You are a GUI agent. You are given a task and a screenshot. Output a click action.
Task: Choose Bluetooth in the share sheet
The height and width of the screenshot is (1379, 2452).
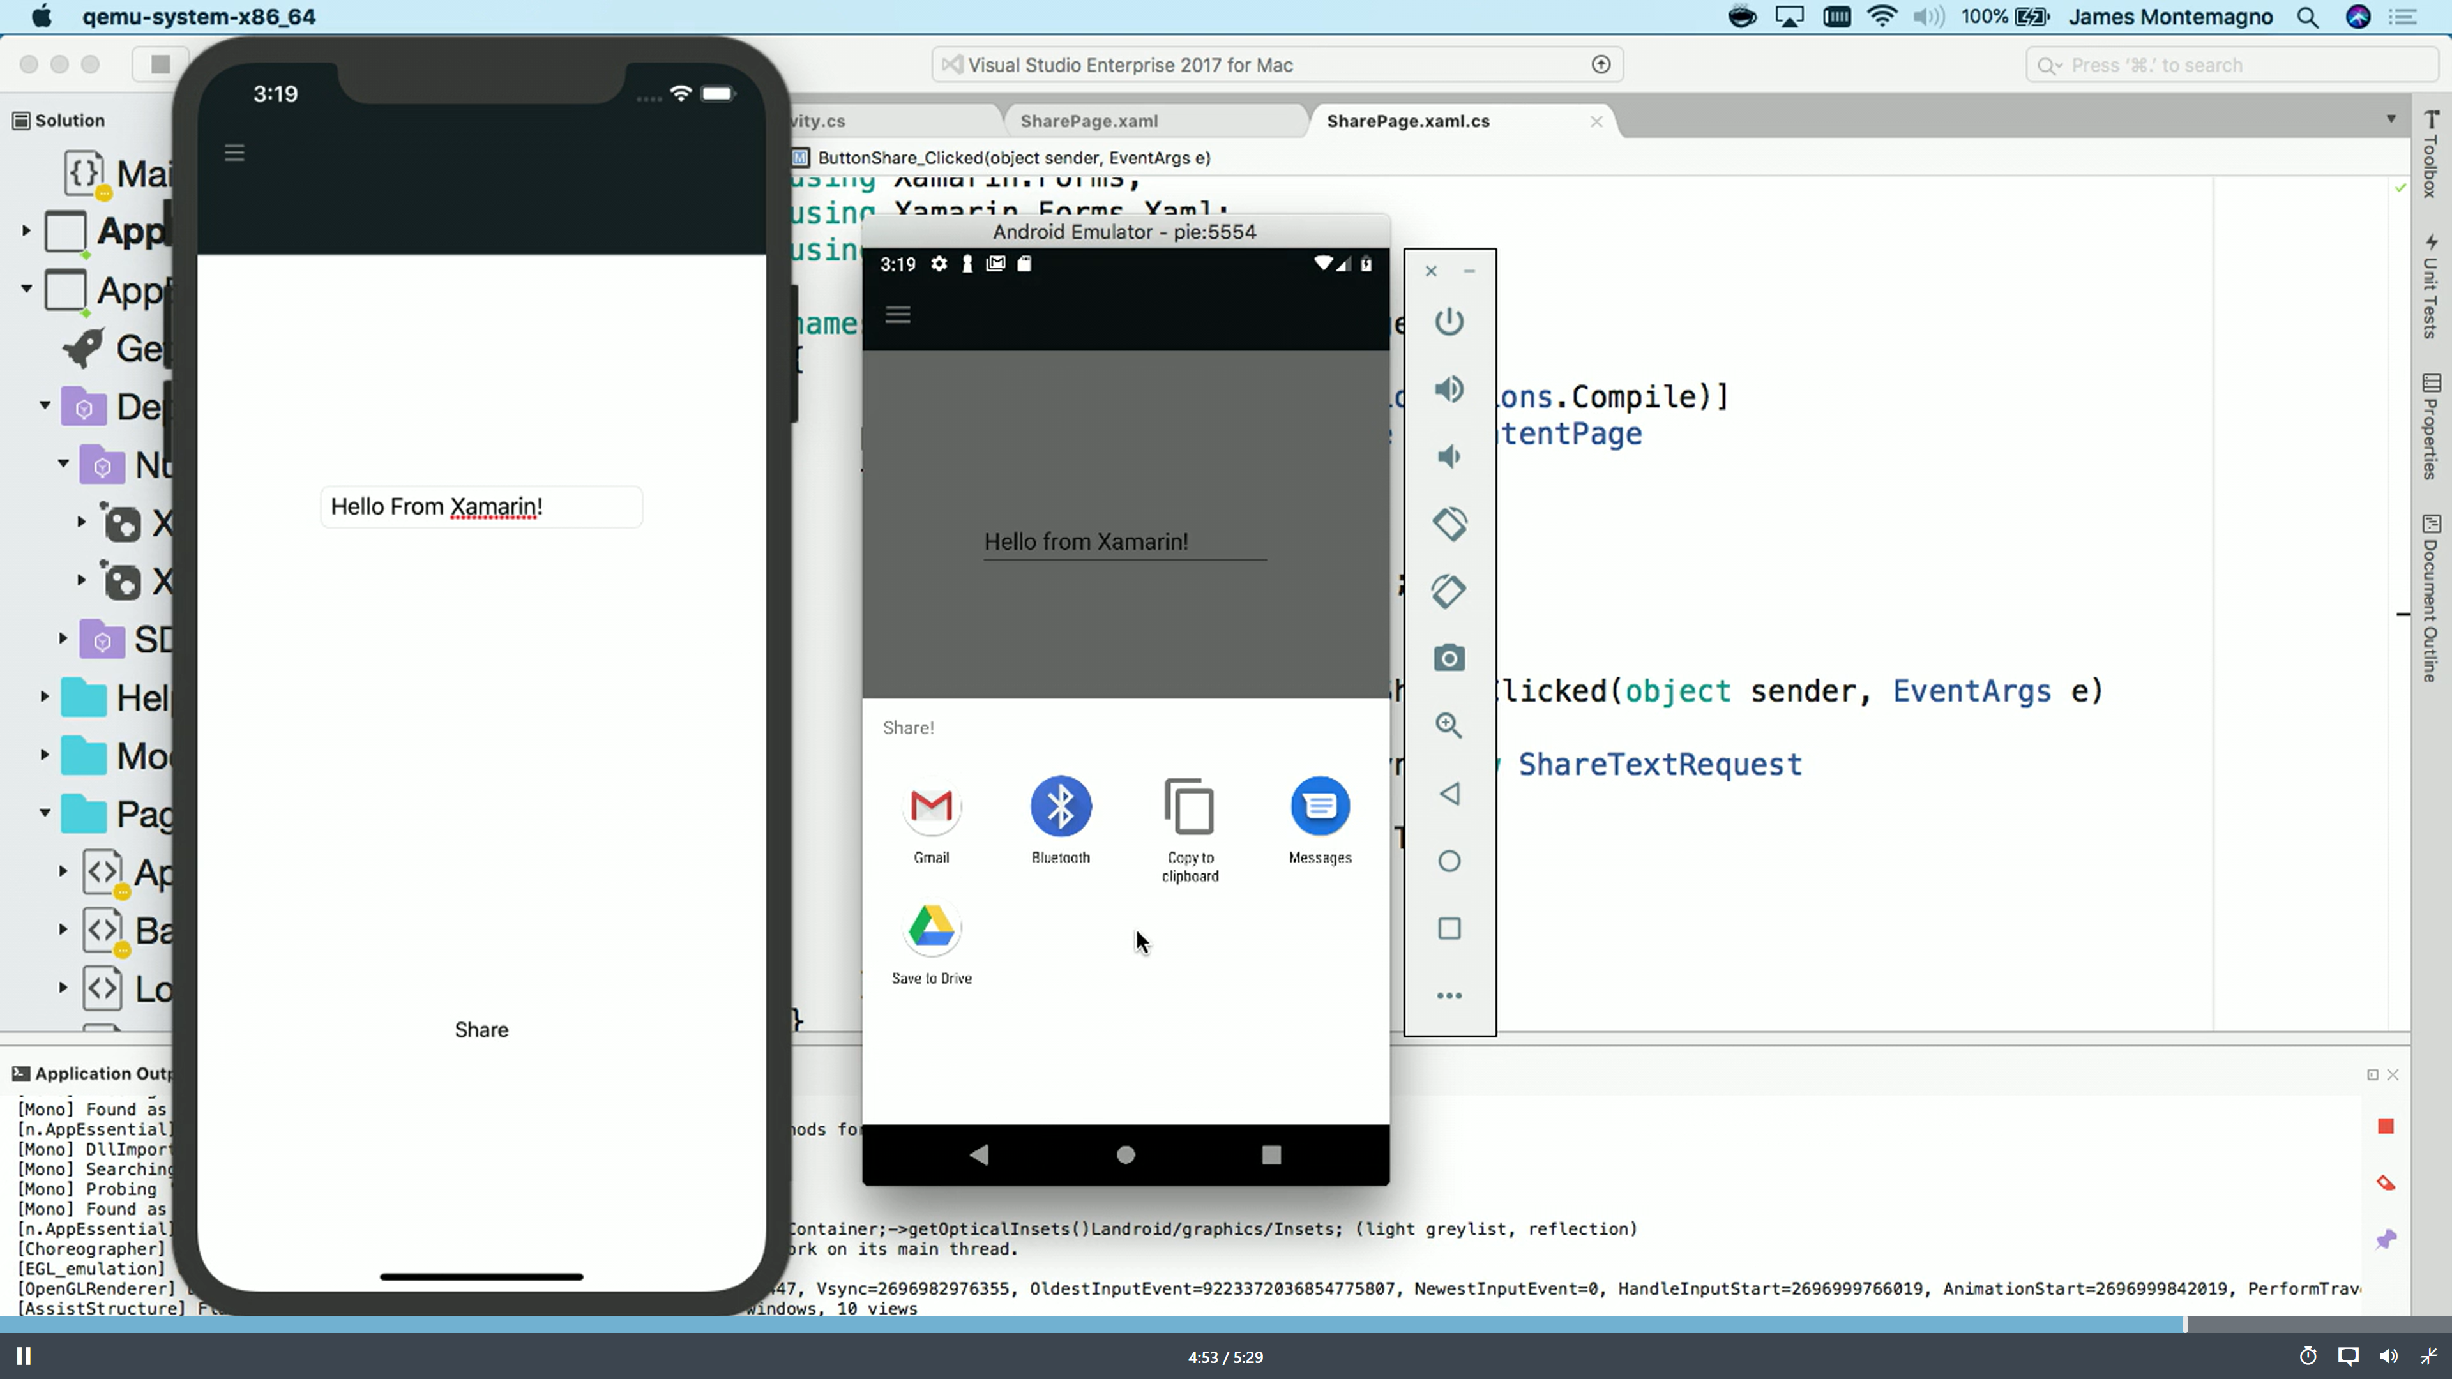[1061, 807]
